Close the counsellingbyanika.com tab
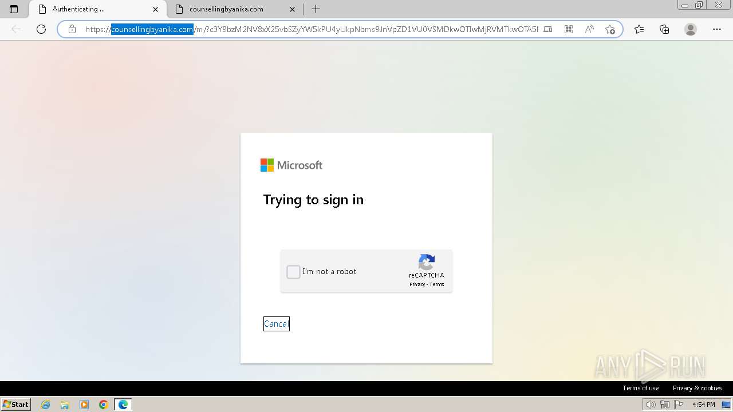The width and height of the screenshot is (733, 412). tap(293, 9)
